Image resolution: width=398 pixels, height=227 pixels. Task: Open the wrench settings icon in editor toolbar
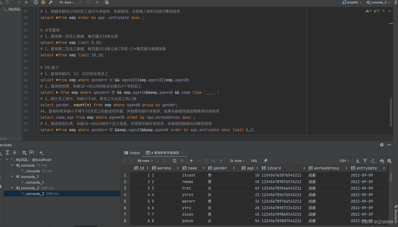51,2
